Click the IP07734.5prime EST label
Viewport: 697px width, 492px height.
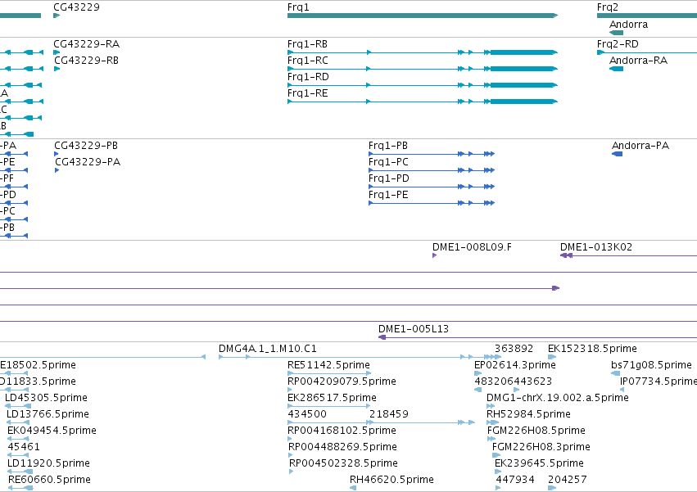tap(659, 381)
